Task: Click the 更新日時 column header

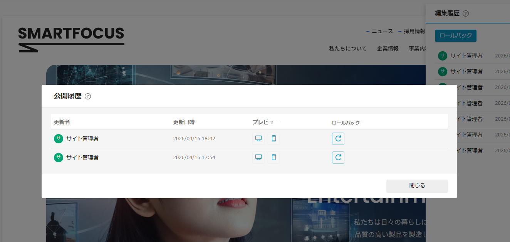Action: point(184,122)
